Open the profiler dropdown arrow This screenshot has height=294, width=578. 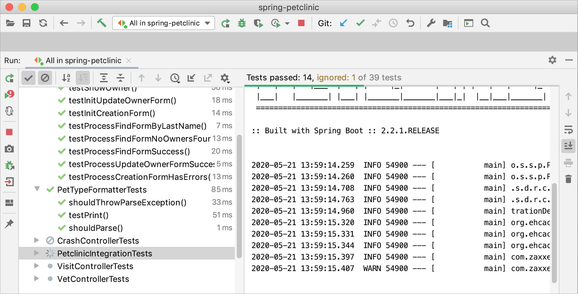click(x=287, y=23)
